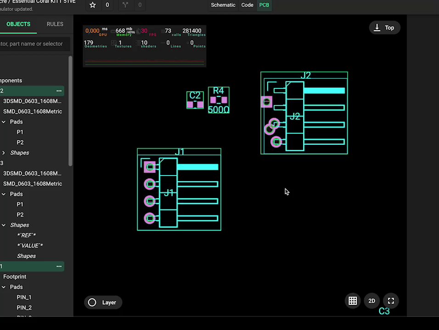Collapse the first Pads tree group
Image resolution: width=439 pixels, height=330 pixels.
4,122
